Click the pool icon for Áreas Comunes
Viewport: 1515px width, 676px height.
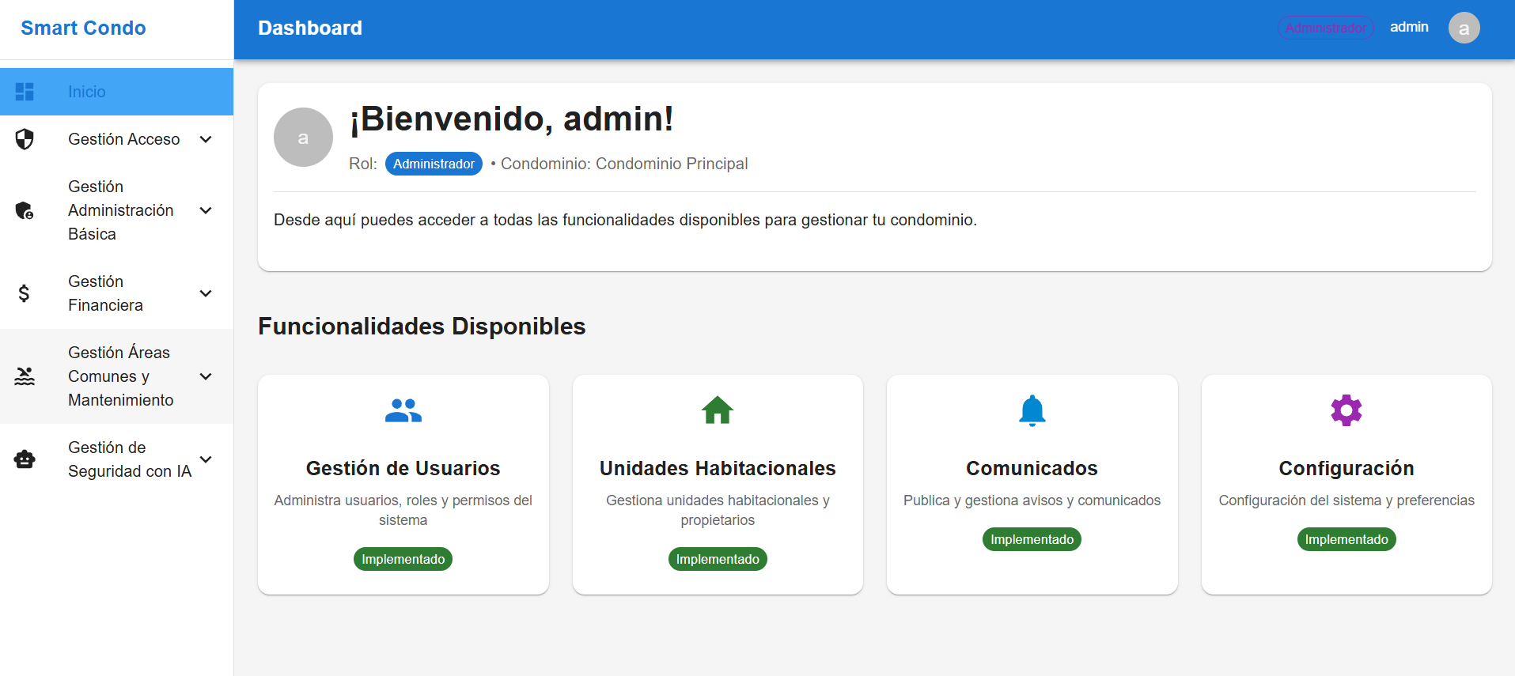25,376
